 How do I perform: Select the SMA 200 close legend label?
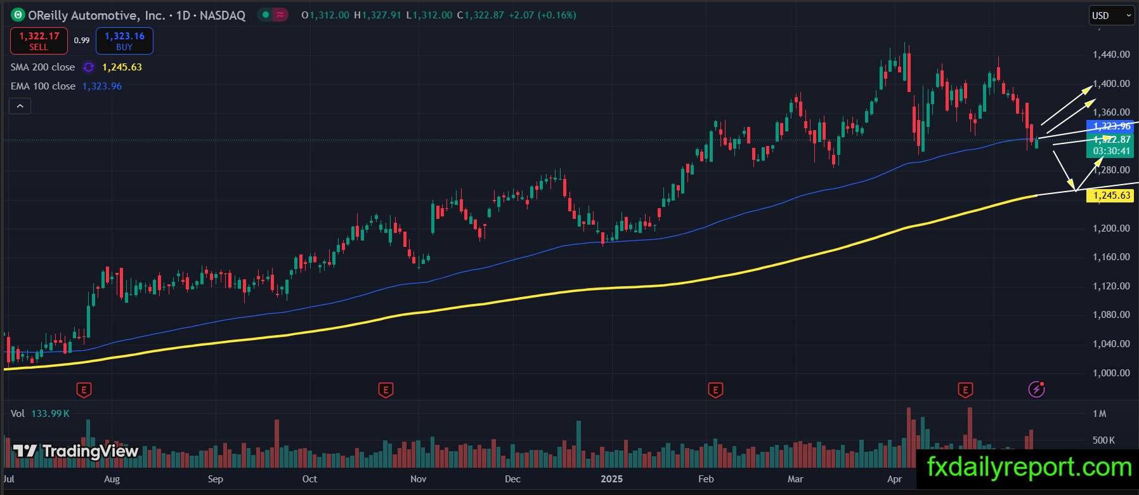[x=42, y=67]
